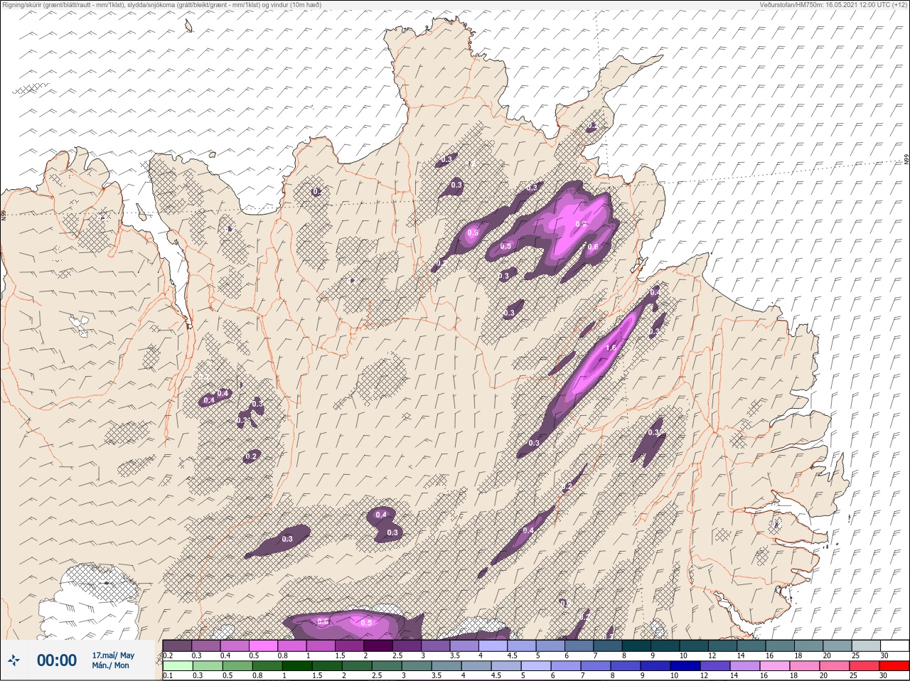Screen dimensions: 910x681
Task: Click the star logo beside the time
Action: (x=14, y=660)
